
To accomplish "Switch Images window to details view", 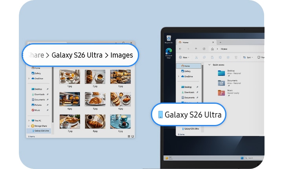I will pyautogui.click(x=129, y=136).
